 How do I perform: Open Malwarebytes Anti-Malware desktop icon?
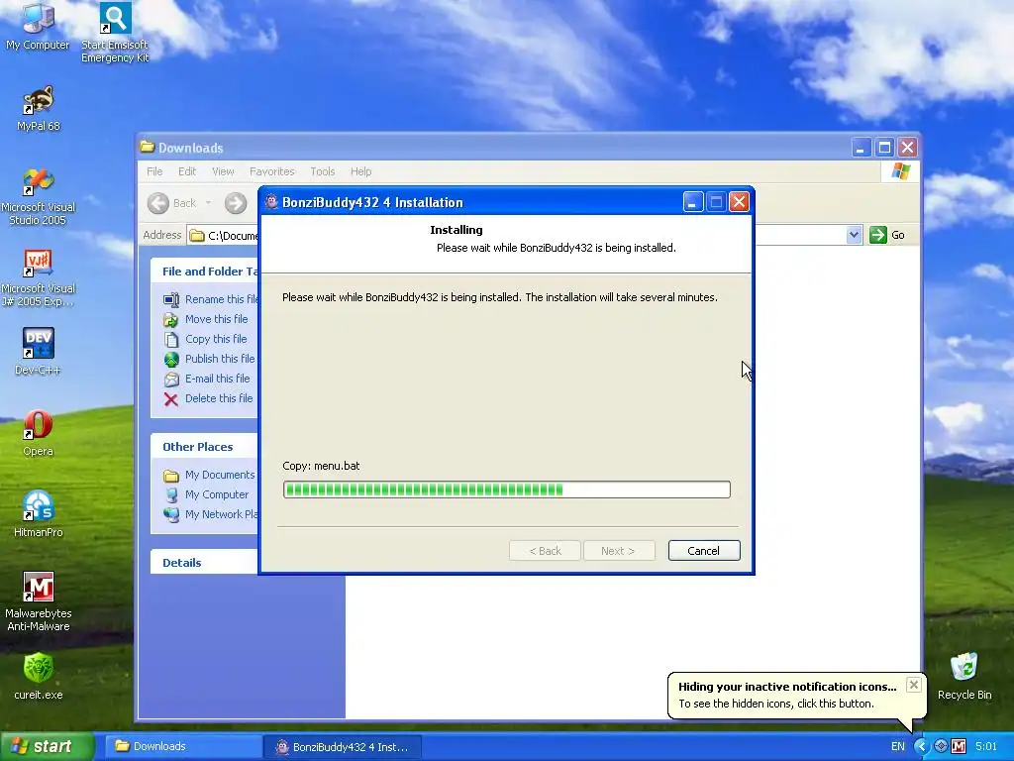pos(39,601)
